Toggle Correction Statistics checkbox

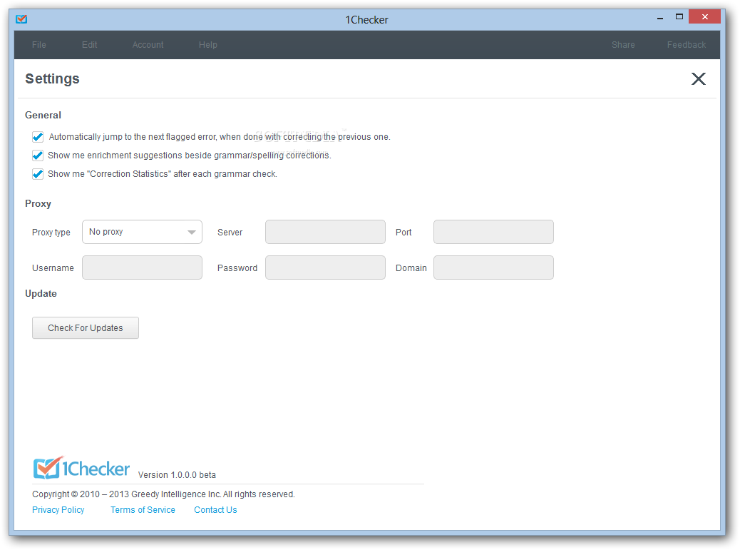[38, 174]
